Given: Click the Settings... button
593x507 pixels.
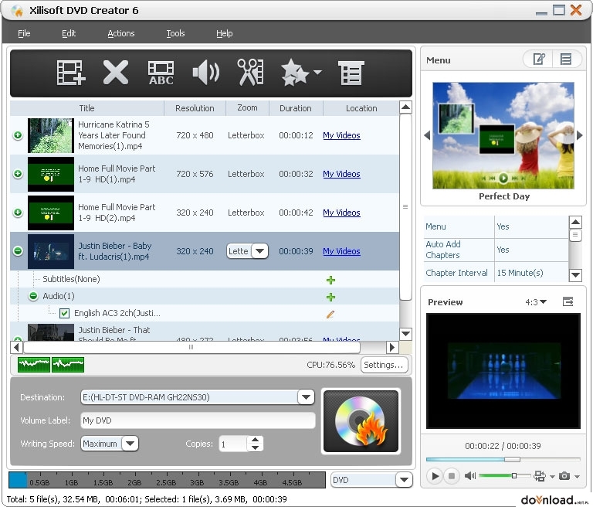Looking at the screenshot, I should 385,365.
